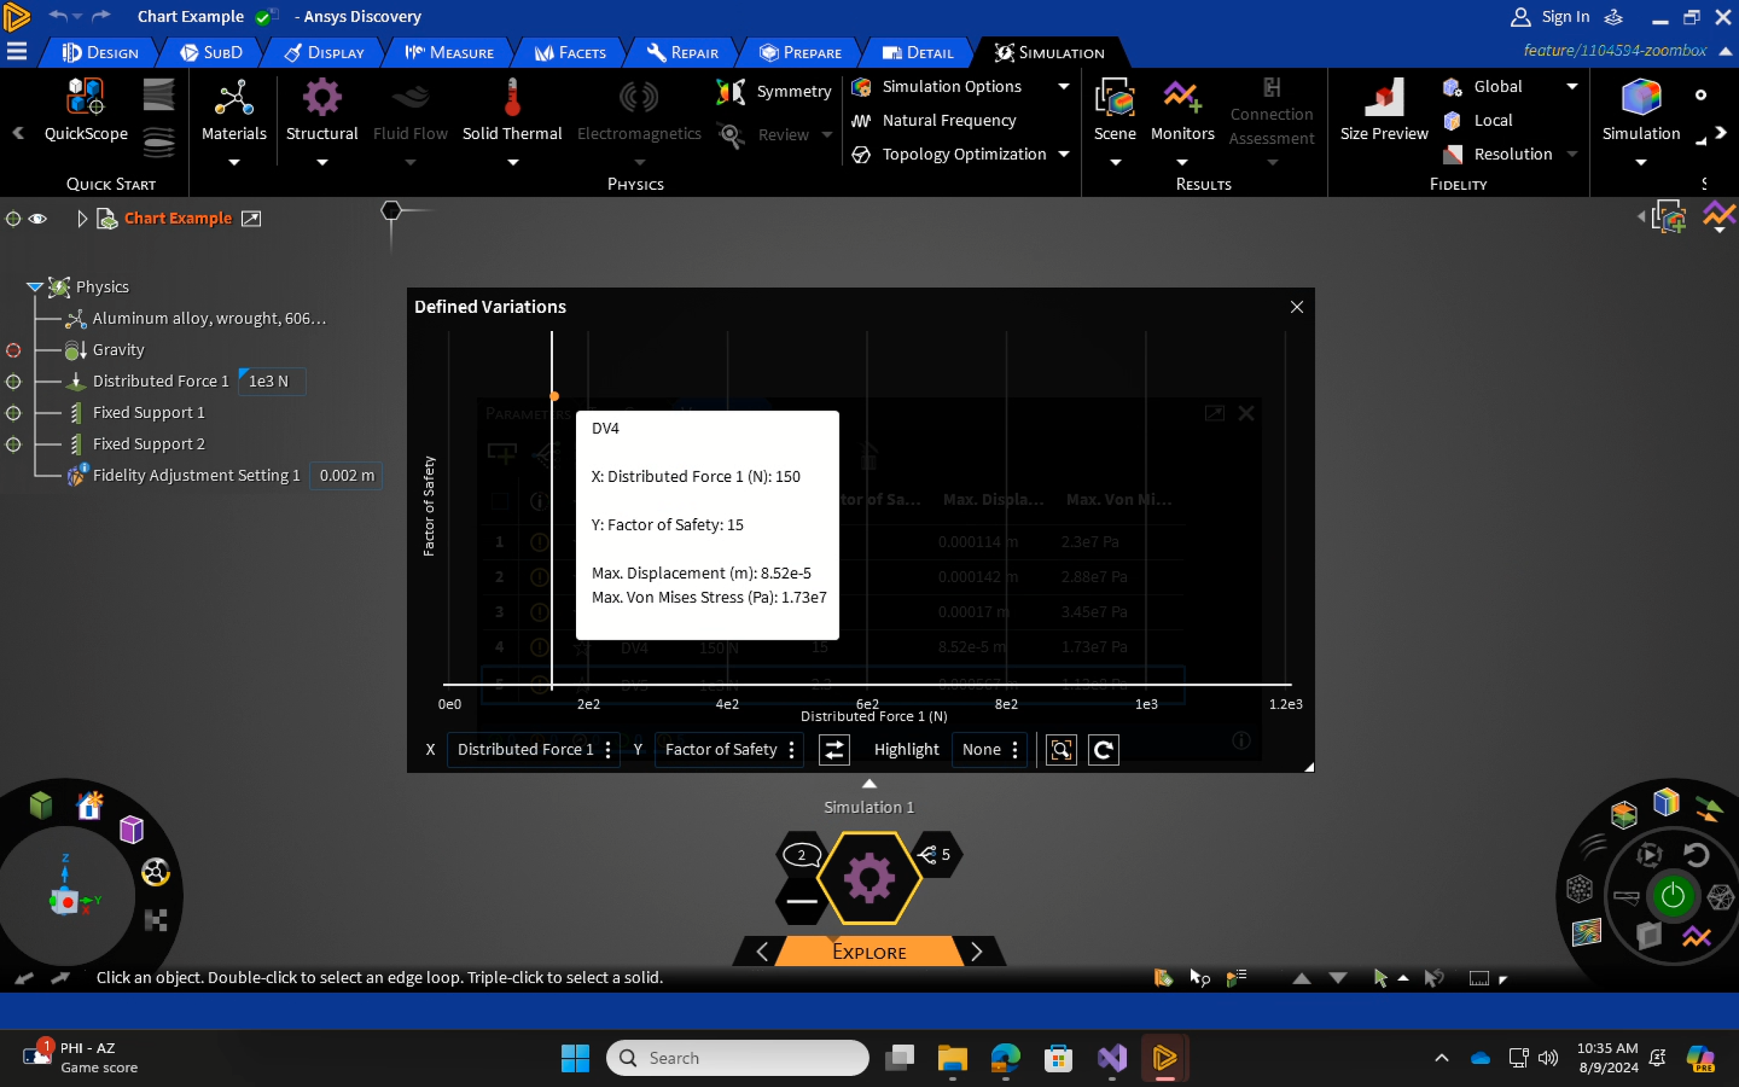
Task: Swap X and Y chart axes
Action: (834, 749)
